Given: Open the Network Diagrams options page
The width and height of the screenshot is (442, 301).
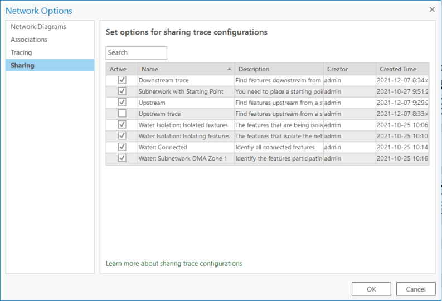Looking at the screenshot, I should tap(50, 27).
